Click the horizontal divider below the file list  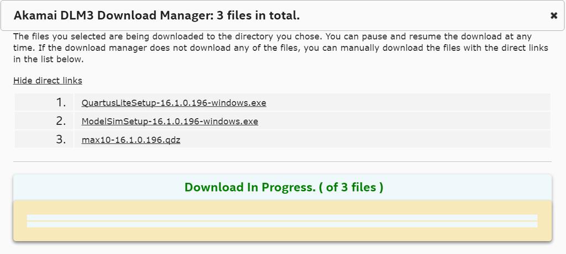click(282, 162)
